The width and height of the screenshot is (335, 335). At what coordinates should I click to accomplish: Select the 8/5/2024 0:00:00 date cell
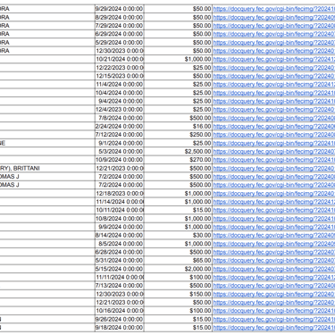(120, 244)
